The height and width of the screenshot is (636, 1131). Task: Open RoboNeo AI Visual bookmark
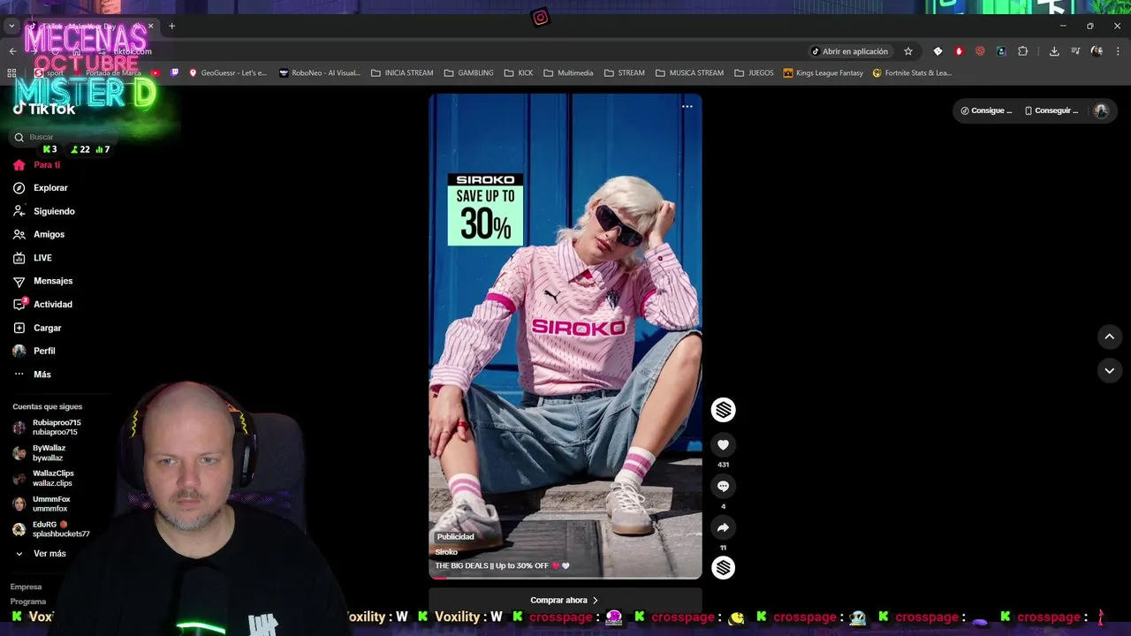[319, 73]
